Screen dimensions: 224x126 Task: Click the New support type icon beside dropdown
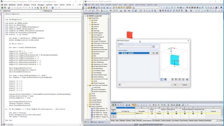[154, 53]
